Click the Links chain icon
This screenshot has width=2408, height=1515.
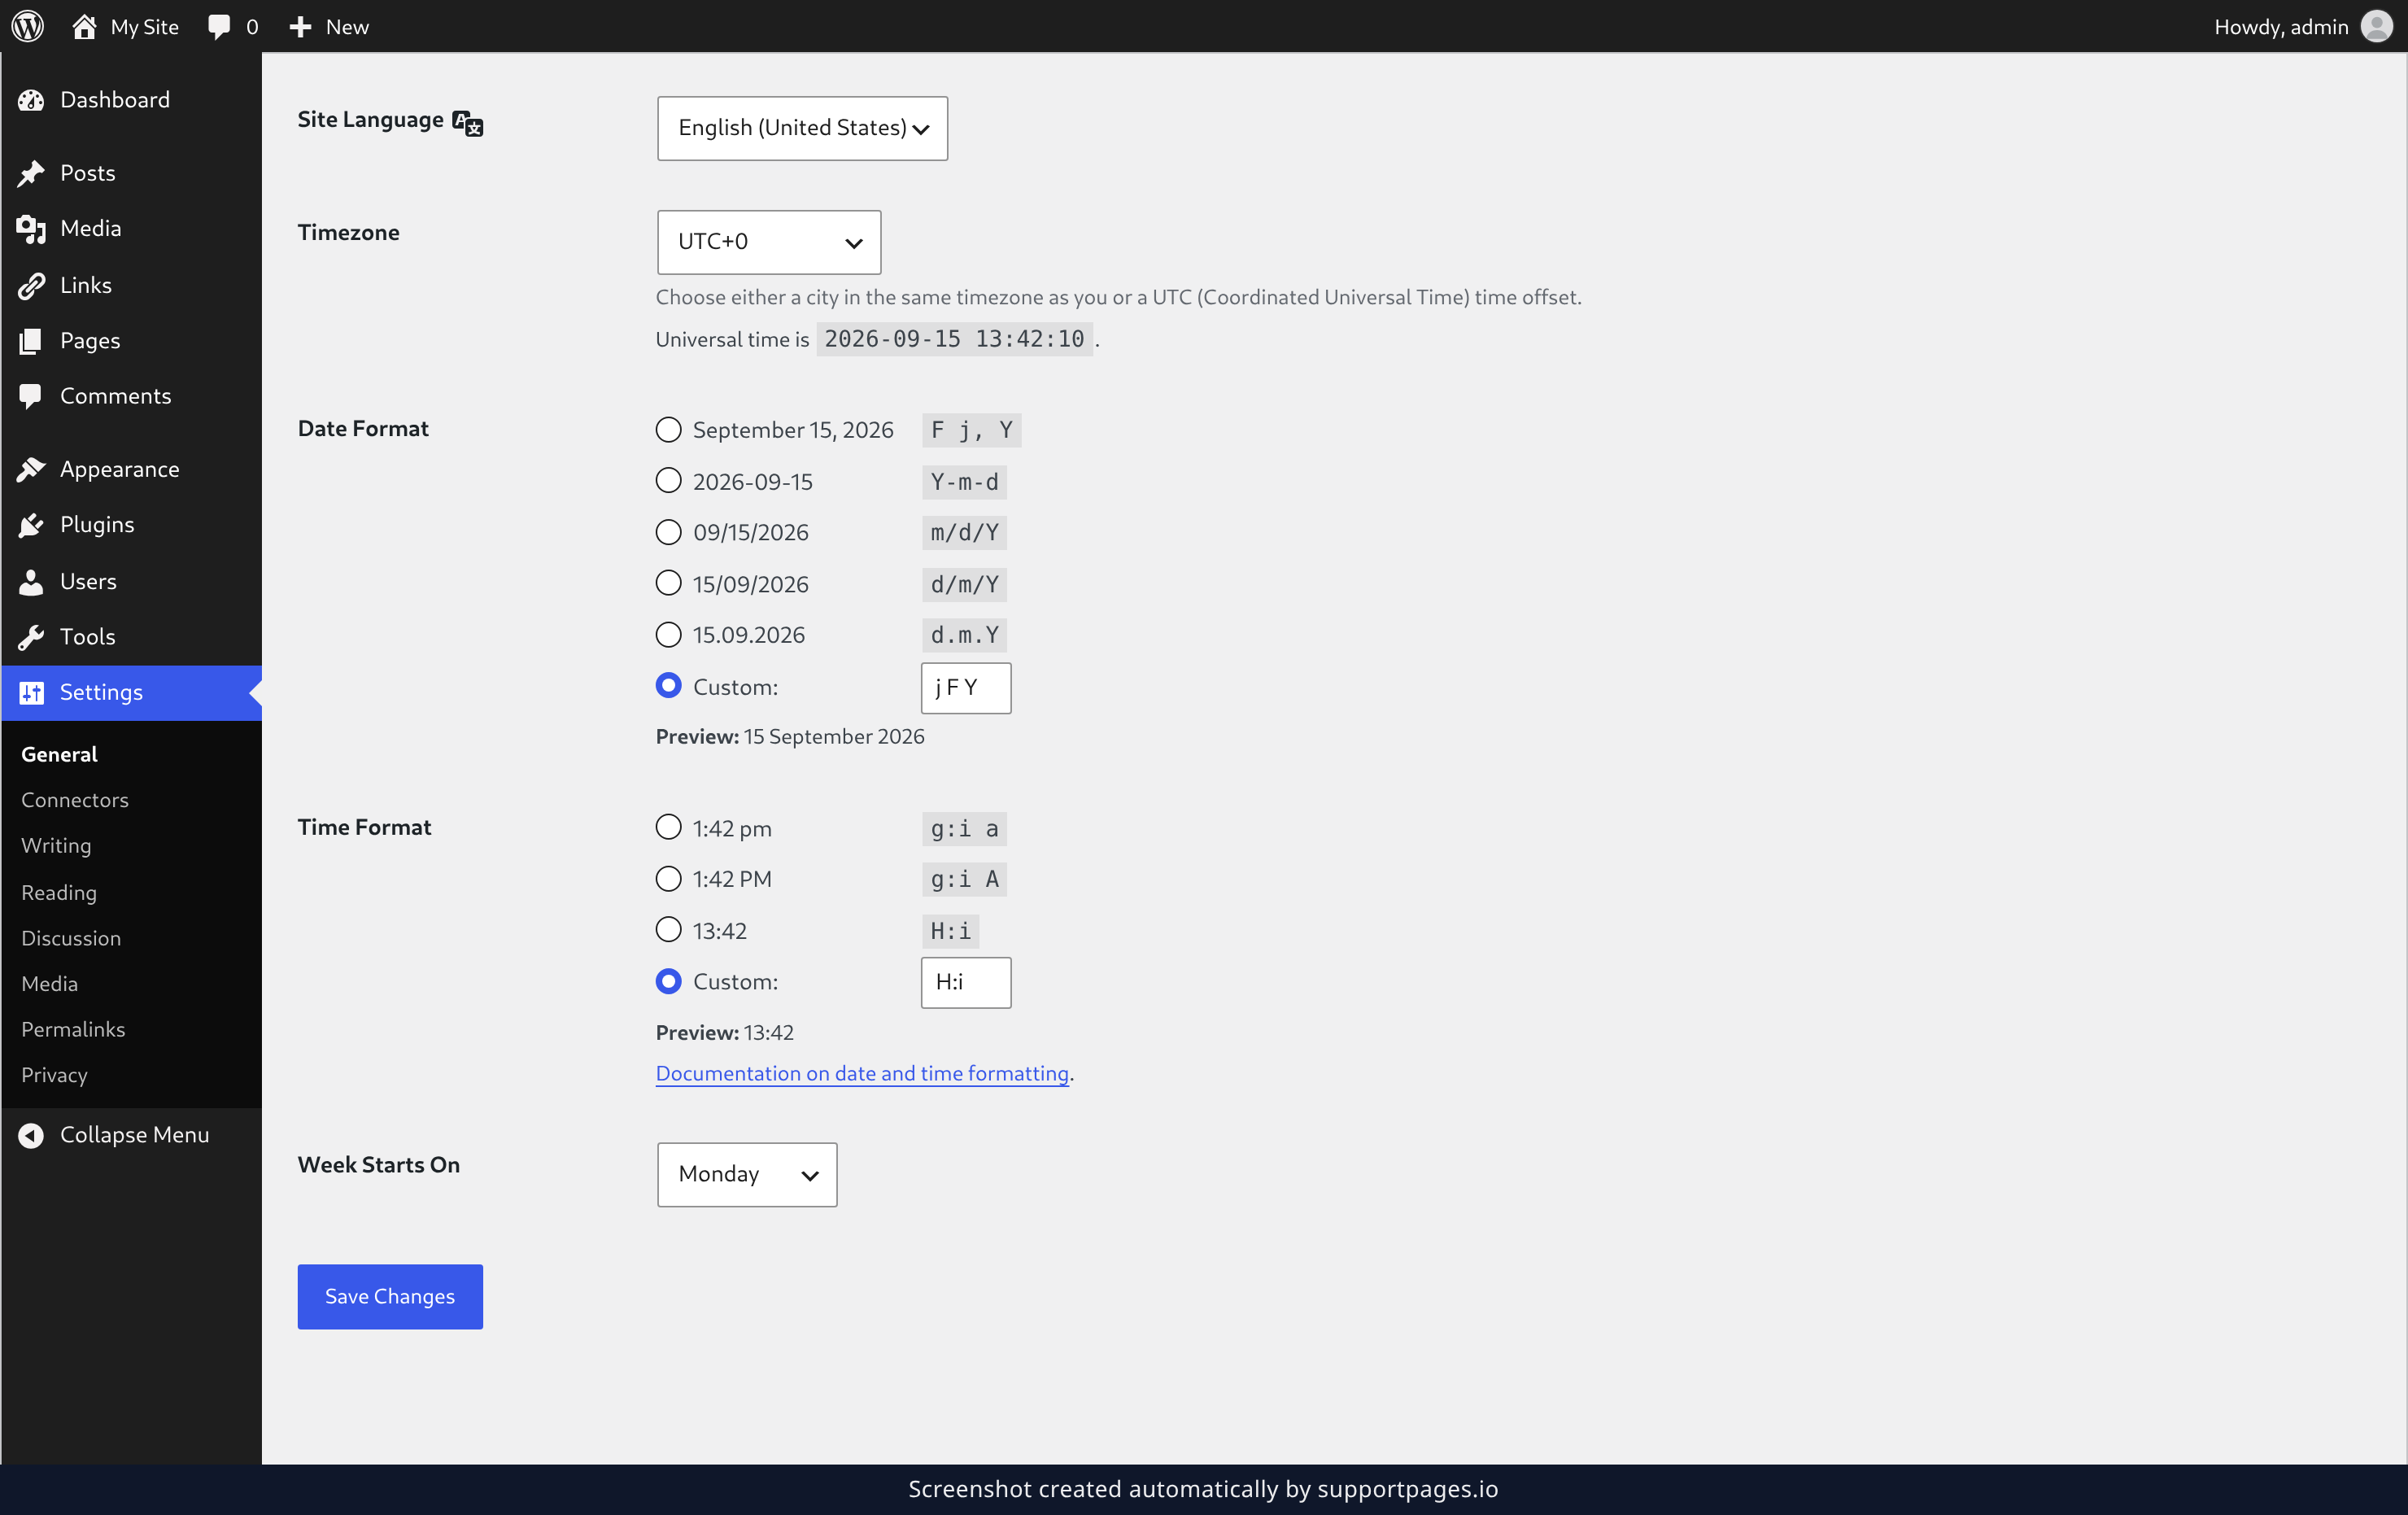(x=31, y=285)
